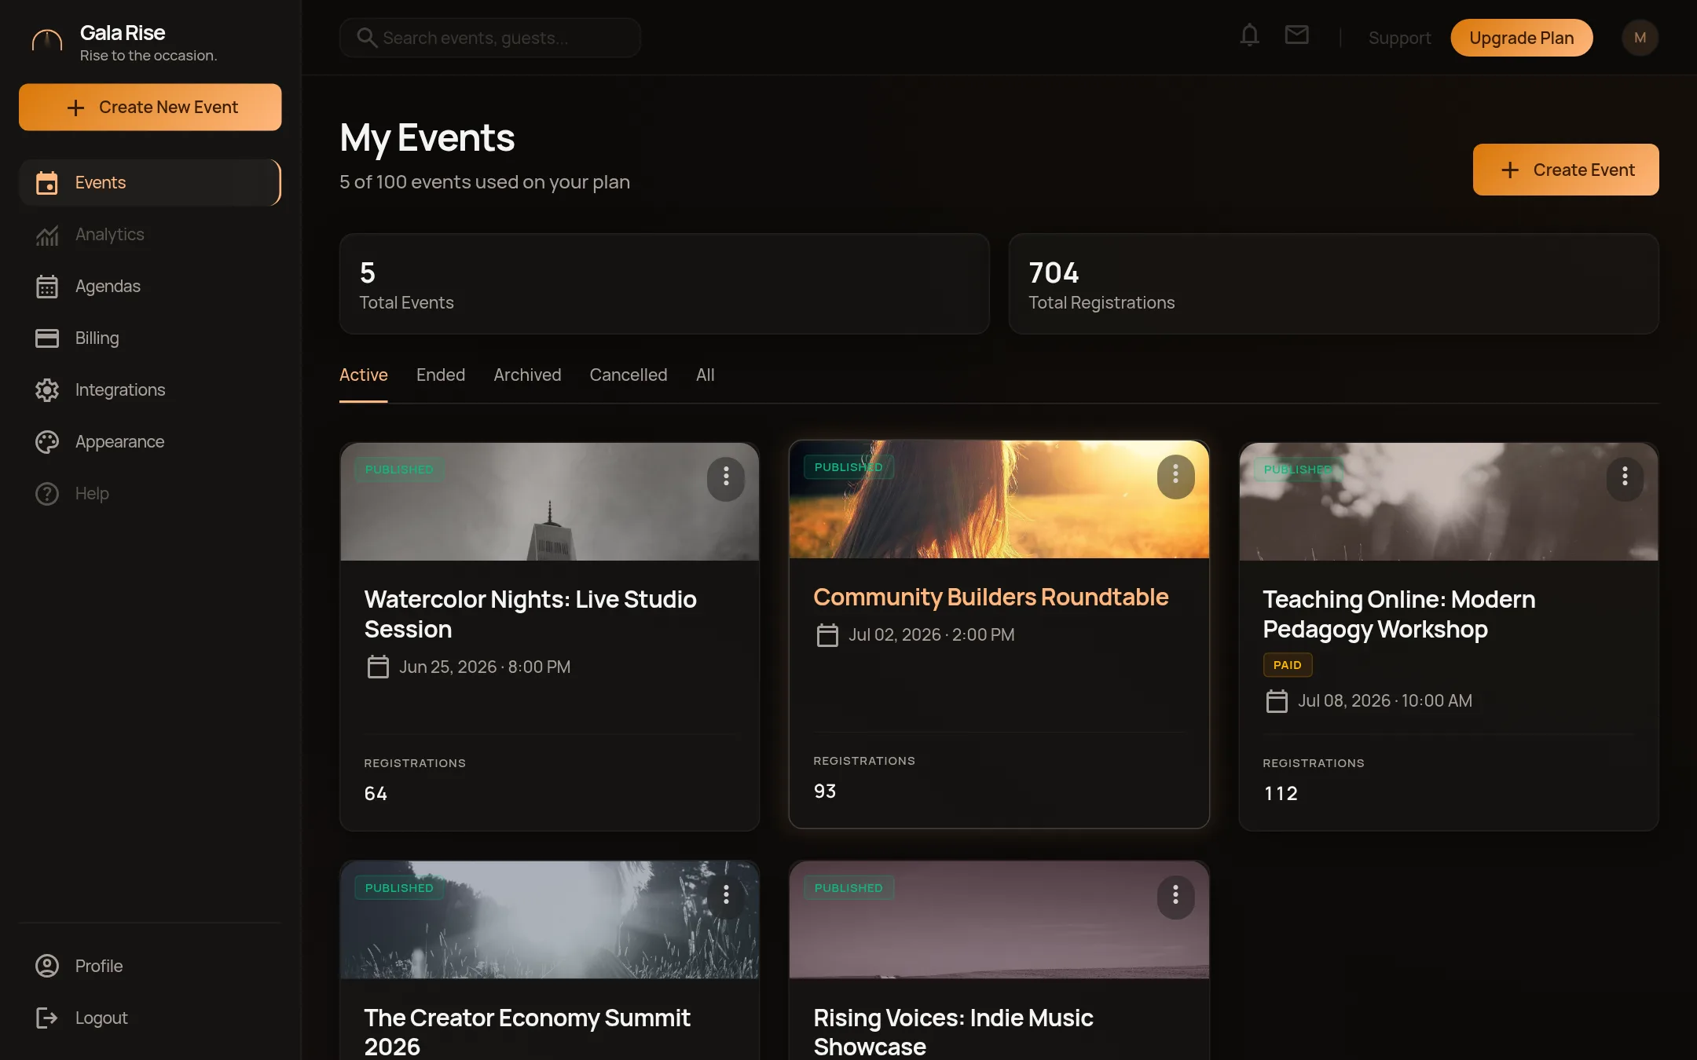The height and width of the screenshot is (1060, 1697).
Task: Open notifications bell icon
Action: 1249,35
